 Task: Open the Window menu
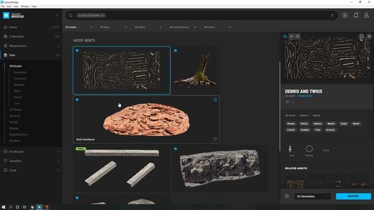point(25,6)
